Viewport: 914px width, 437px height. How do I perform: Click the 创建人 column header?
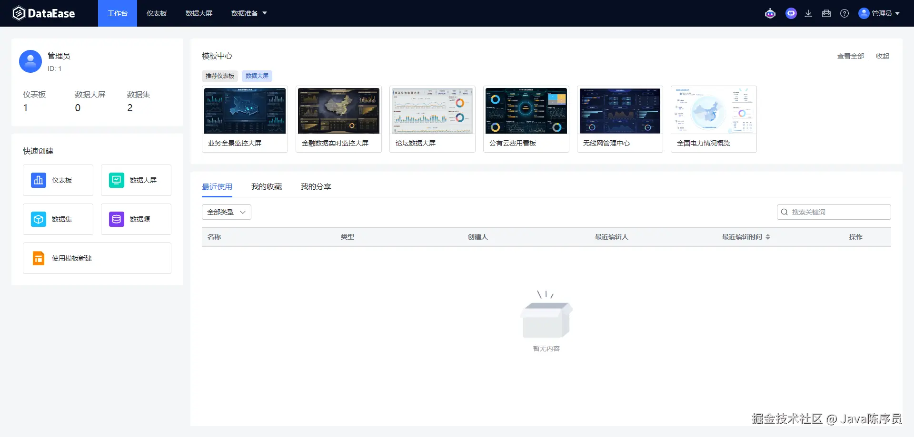tap(478, 237)
